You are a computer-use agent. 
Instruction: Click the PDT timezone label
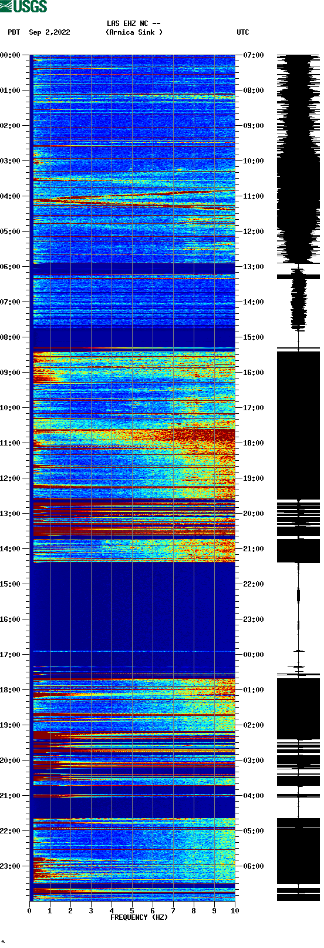point(14,32)
